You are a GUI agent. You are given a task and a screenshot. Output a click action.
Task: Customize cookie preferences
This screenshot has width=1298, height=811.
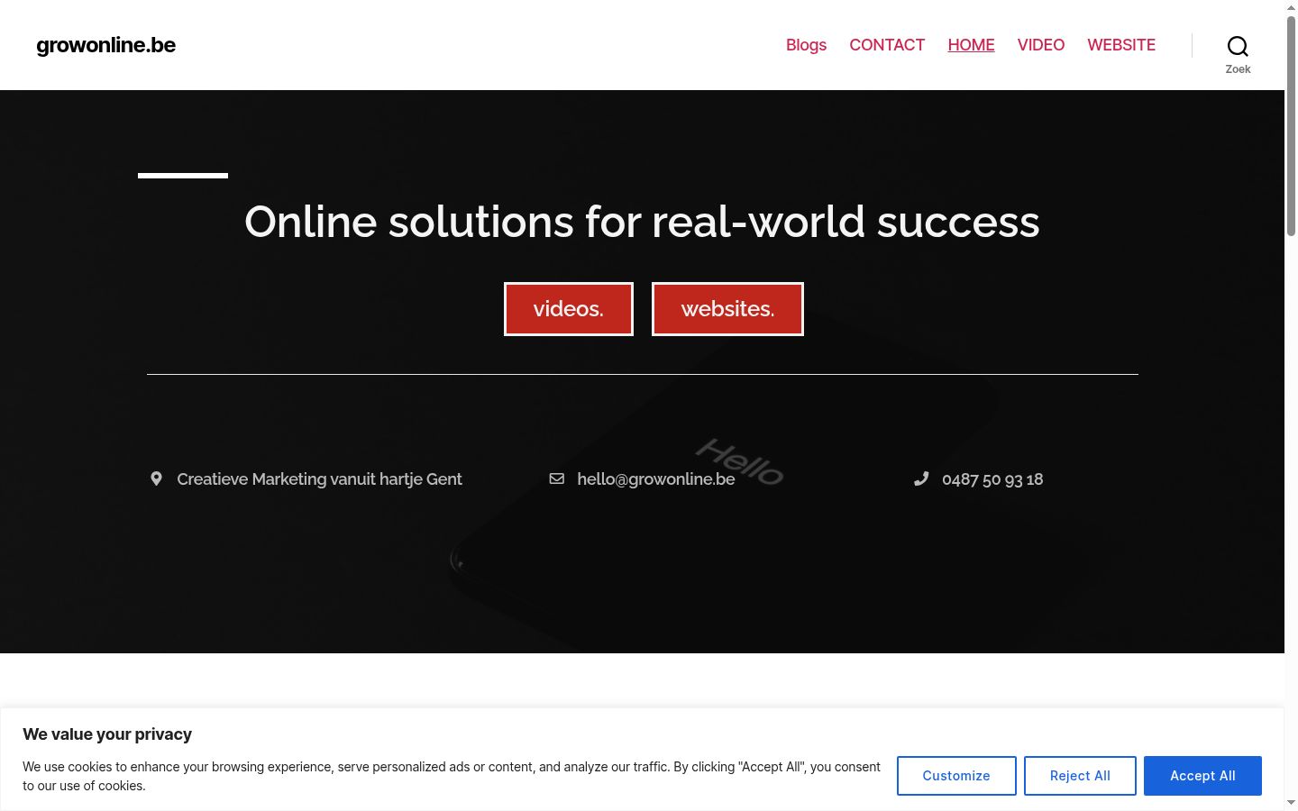coord(956,776)
